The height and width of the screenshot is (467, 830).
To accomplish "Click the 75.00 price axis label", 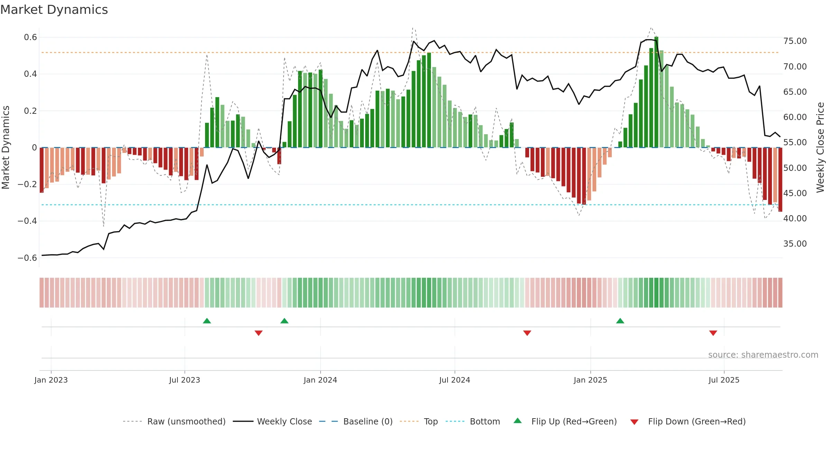I will 795,41.
